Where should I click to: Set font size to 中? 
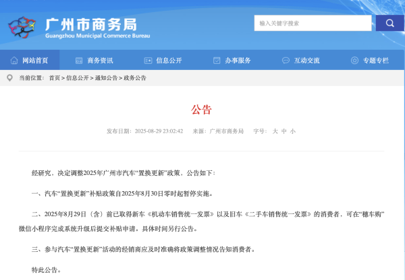tap(283, 131)
